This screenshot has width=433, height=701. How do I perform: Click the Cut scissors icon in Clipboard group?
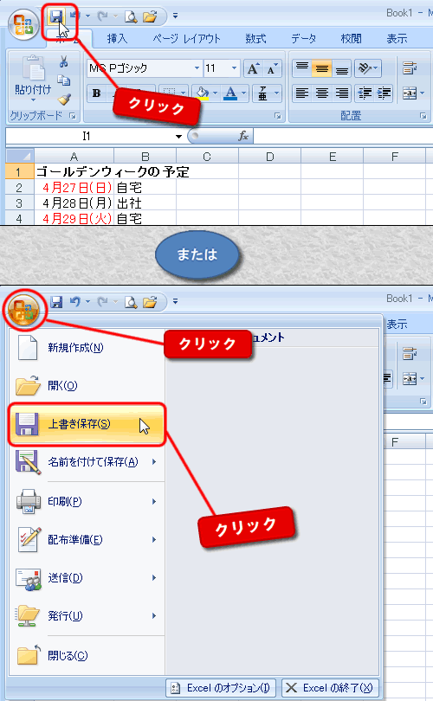[x=63, y=61]
